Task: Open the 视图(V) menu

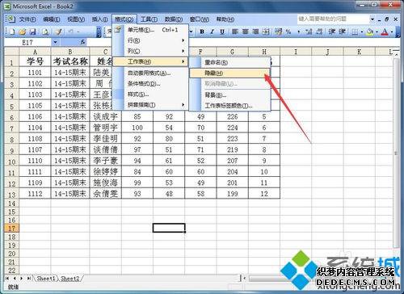Action: (76, 19)
